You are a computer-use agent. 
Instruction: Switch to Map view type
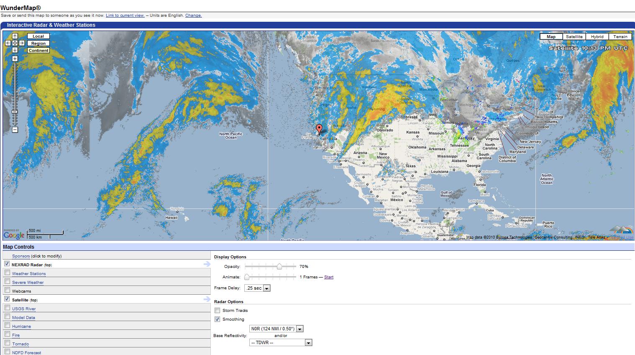(x=551, y=36)
